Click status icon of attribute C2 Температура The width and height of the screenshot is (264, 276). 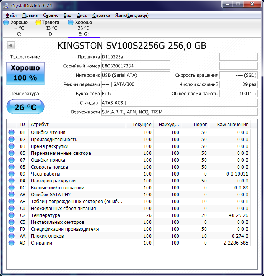click(12, 215)
